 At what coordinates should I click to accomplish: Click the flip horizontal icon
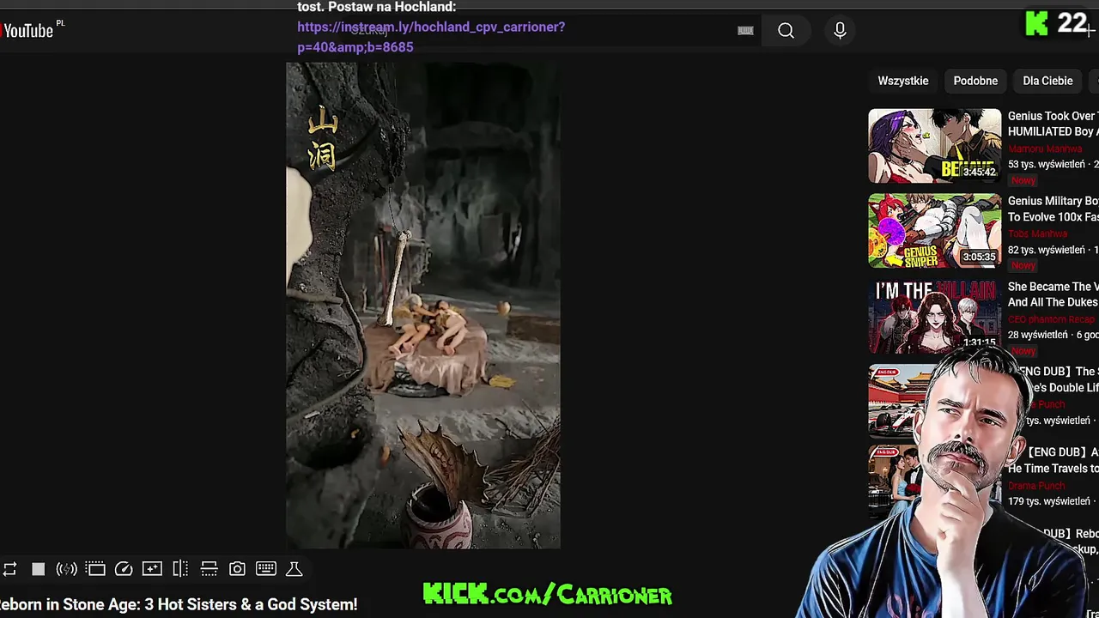point(180,569)
